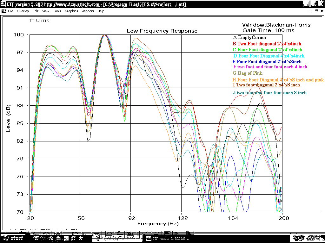Click the 'A EmptyCorner' legend entry
The height and width of the screenshot is (243, 325).
point(249,38)
